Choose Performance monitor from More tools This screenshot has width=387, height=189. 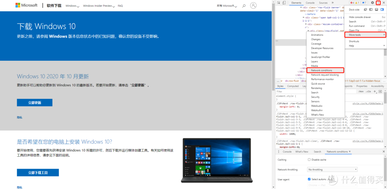[x=325, y=79]
